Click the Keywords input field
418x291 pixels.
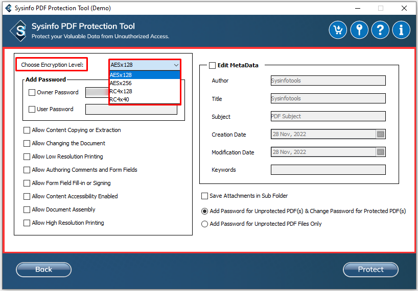(328, 170)
